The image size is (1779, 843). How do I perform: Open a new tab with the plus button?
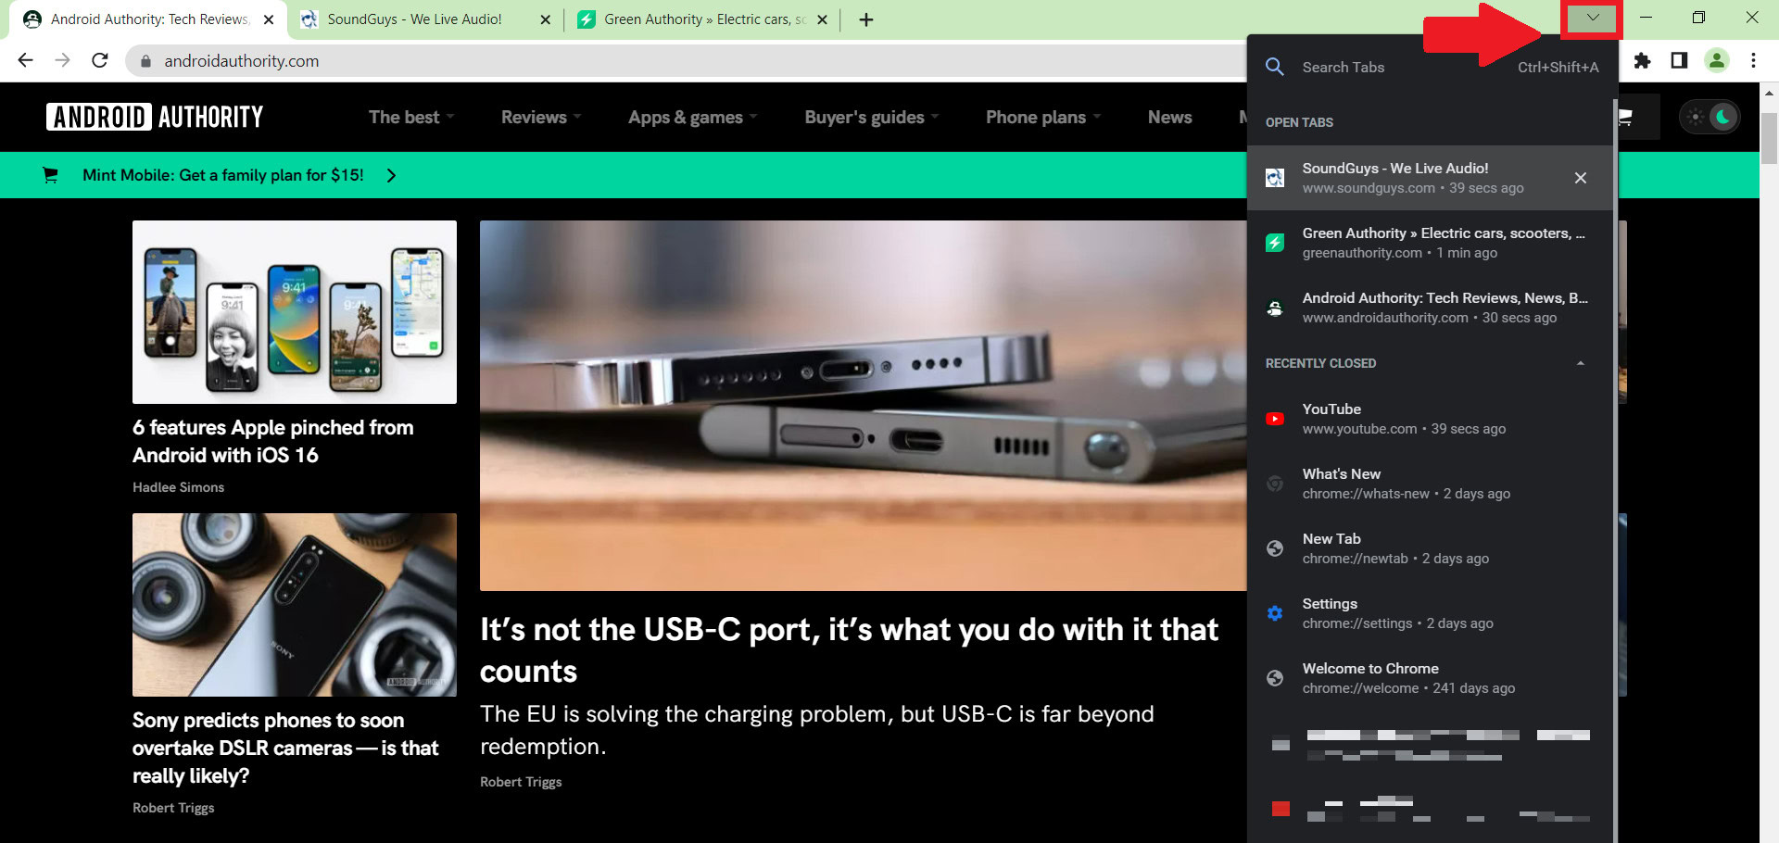click(866, 19)
